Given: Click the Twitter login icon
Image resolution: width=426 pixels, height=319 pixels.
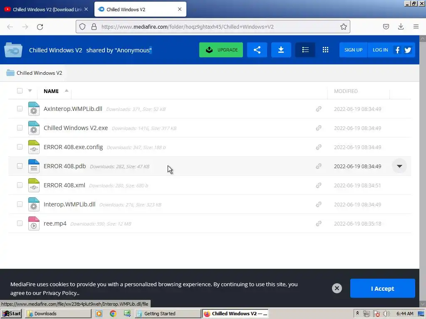Looking at the screenshot, I should [408, 50].
